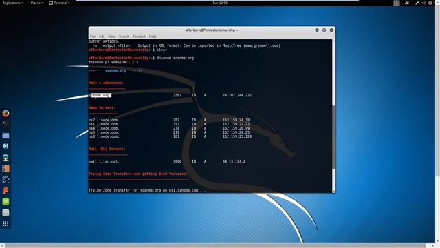
Task: Click the TTL value 2567
Action: click(x=177, y=95)
